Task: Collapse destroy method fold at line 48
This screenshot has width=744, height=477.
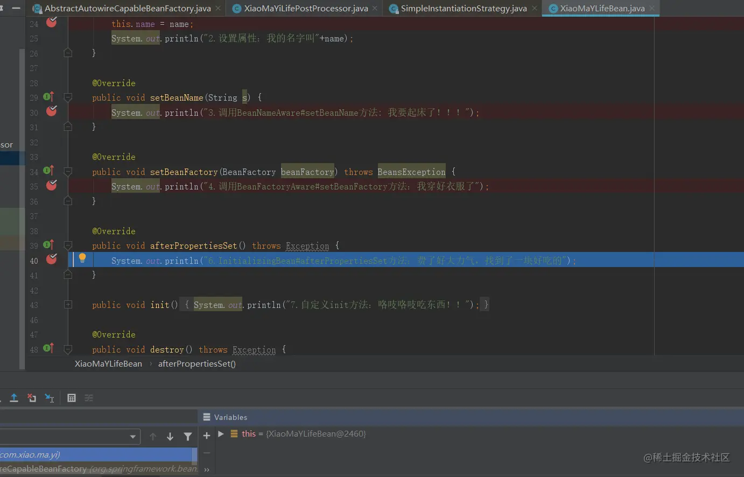Action: pyautogui.click(x=68, y=349)
